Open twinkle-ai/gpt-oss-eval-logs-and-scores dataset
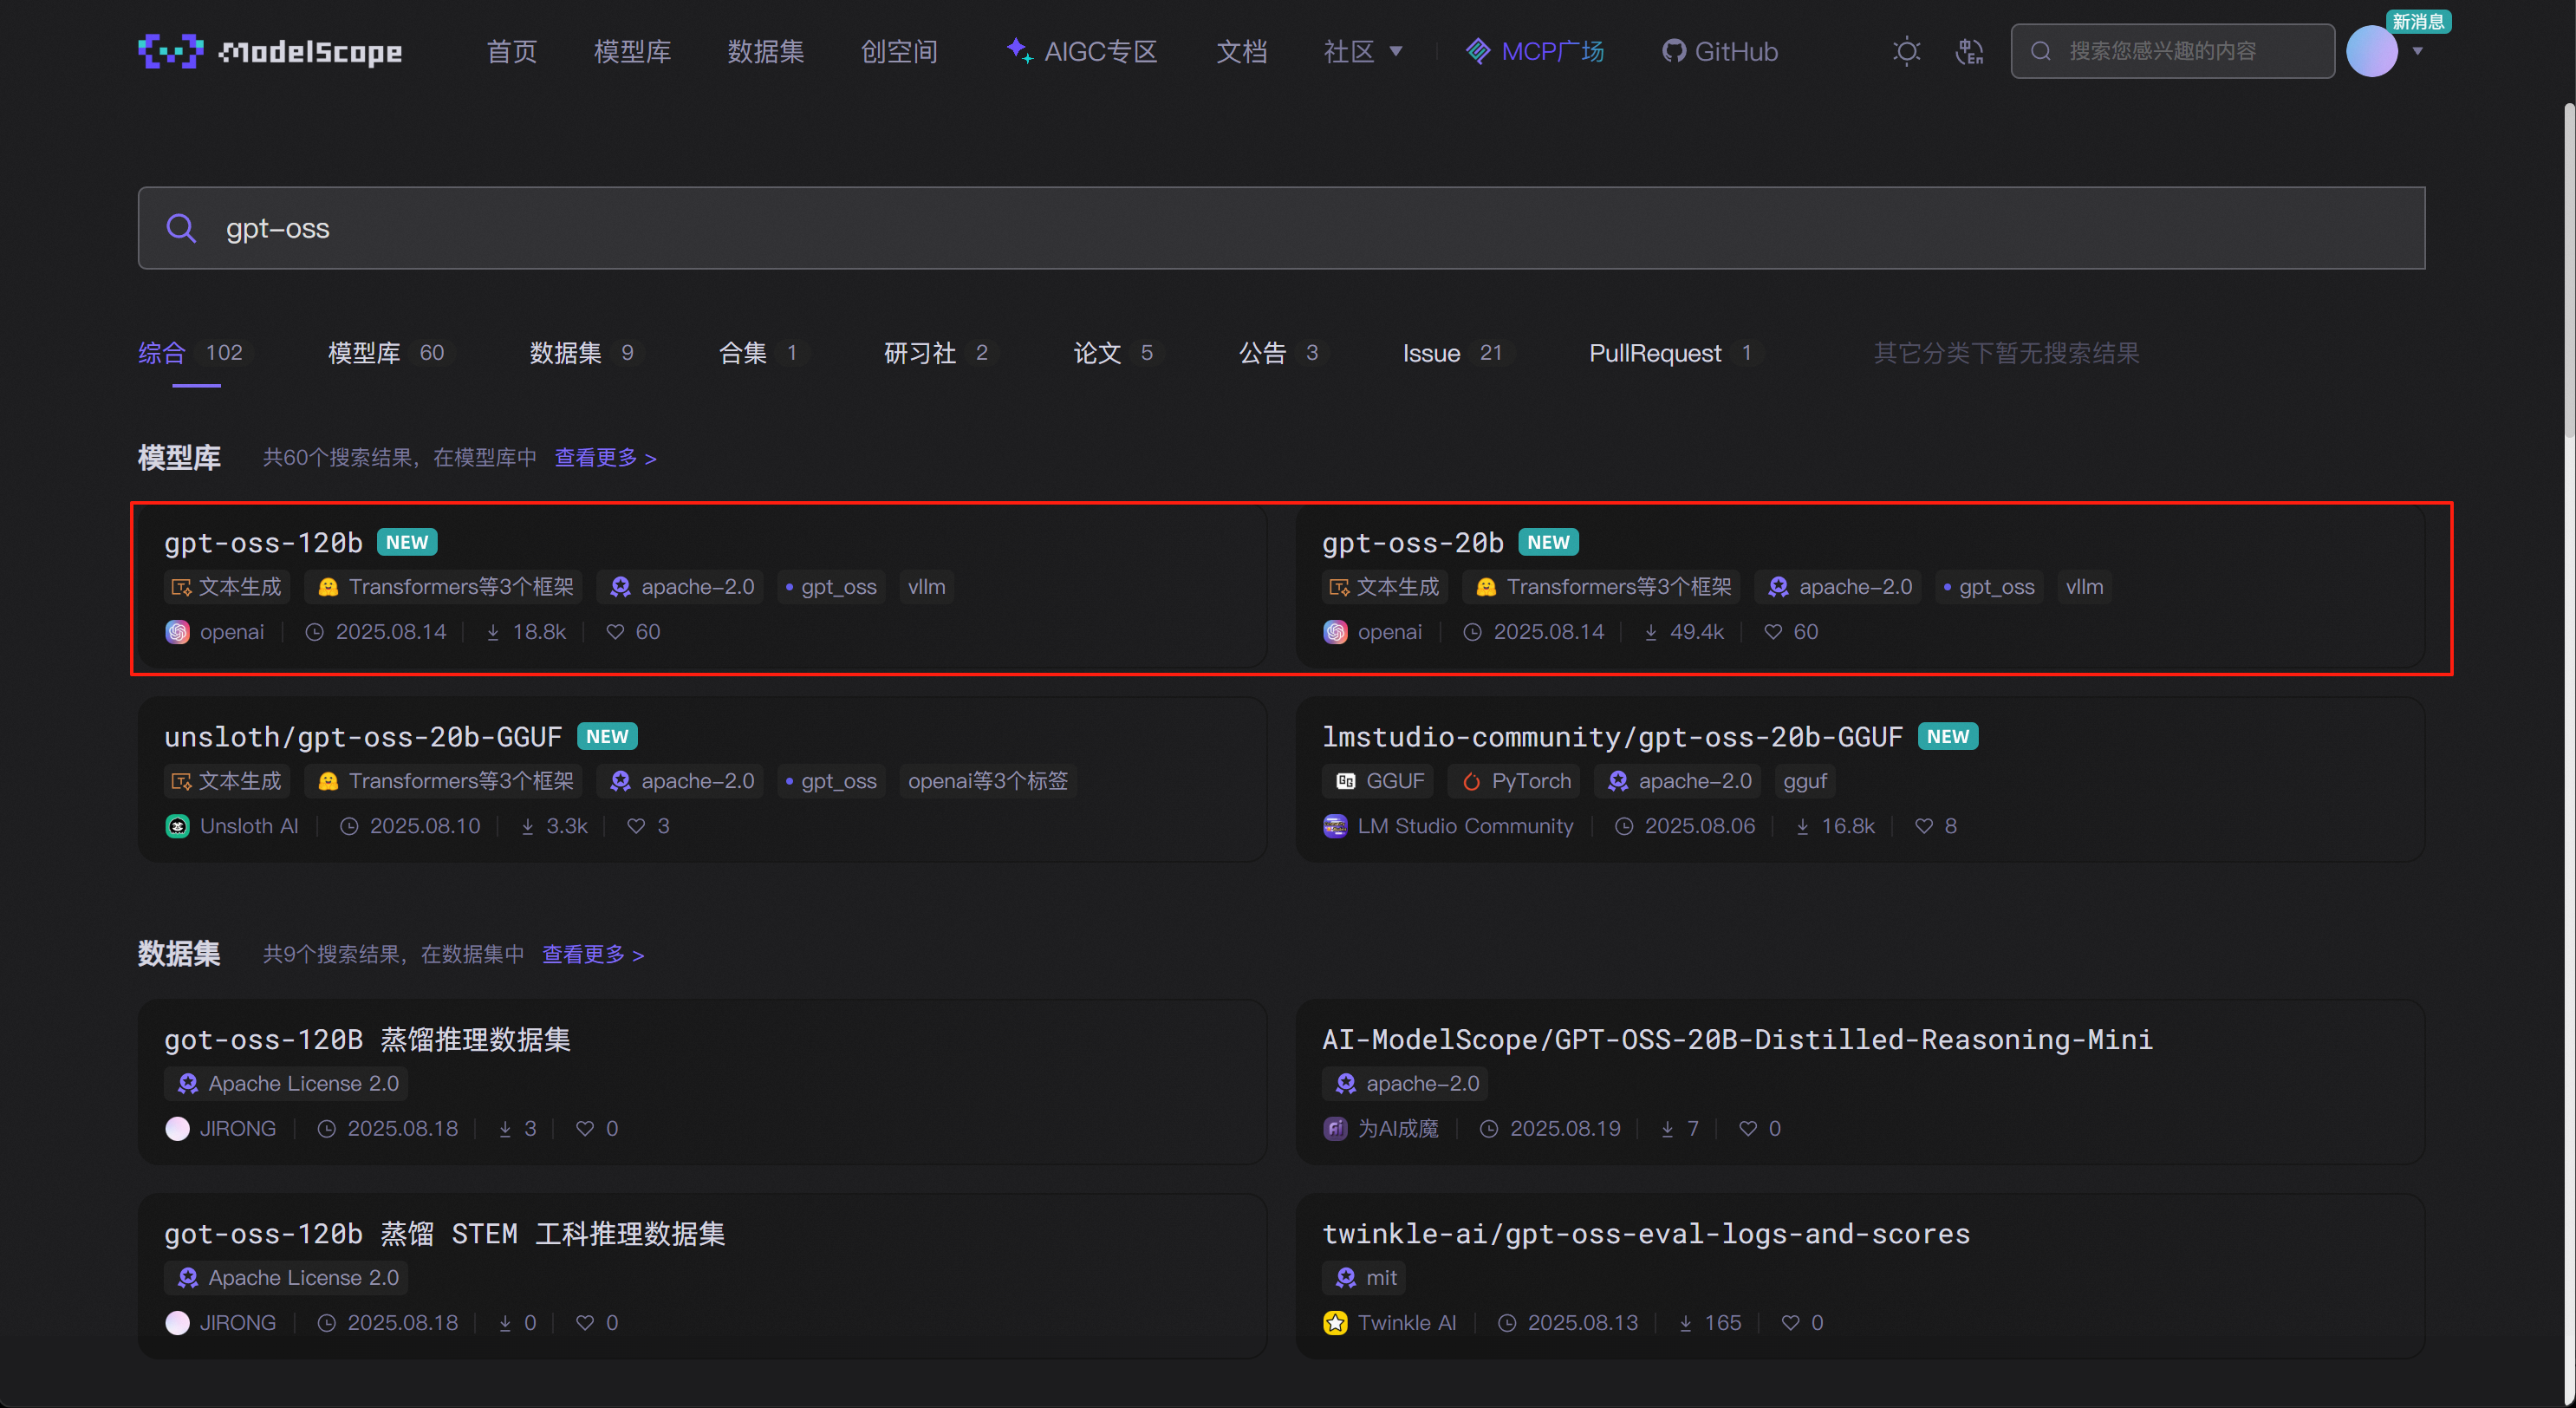This screenshot has width=2576, height=1408. 1646,1234
